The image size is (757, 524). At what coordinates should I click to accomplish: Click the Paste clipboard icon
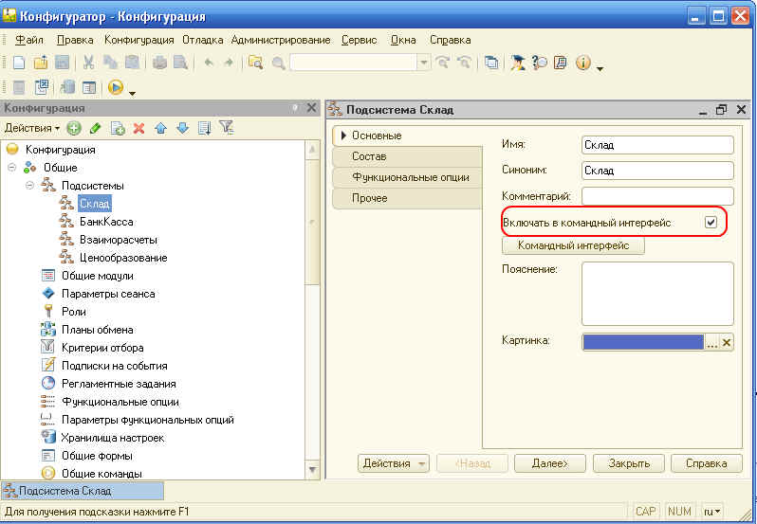coord(132,63)
